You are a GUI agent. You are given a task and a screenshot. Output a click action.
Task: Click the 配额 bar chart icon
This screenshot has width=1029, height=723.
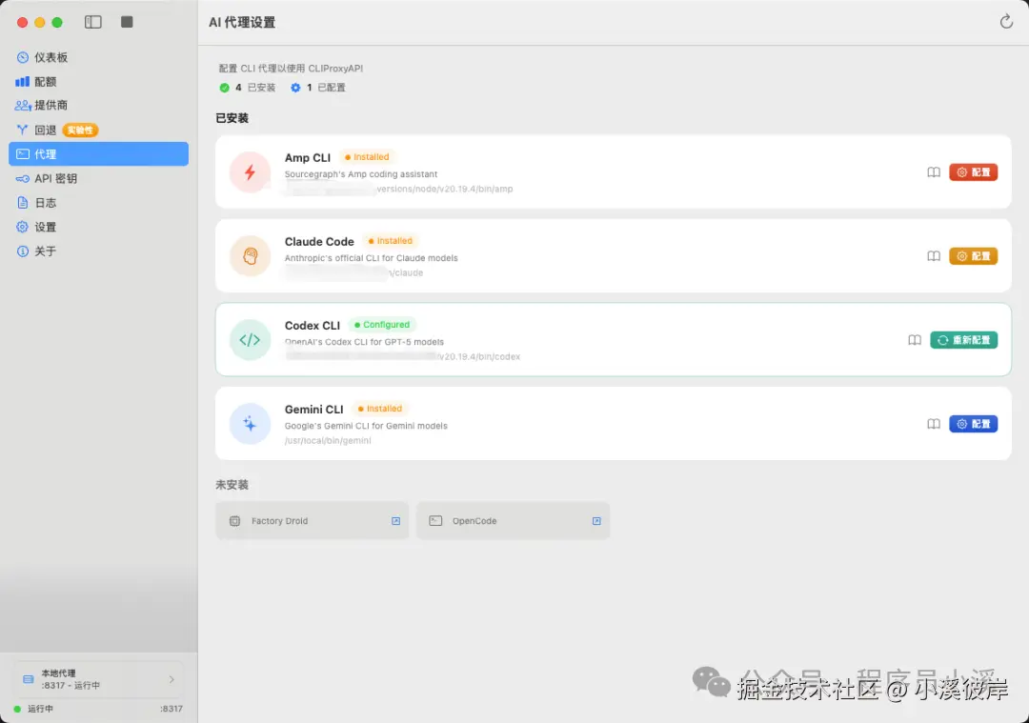(x=22, y=81)
